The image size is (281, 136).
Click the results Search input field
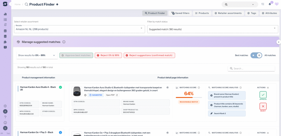click(x=251, y=68)
